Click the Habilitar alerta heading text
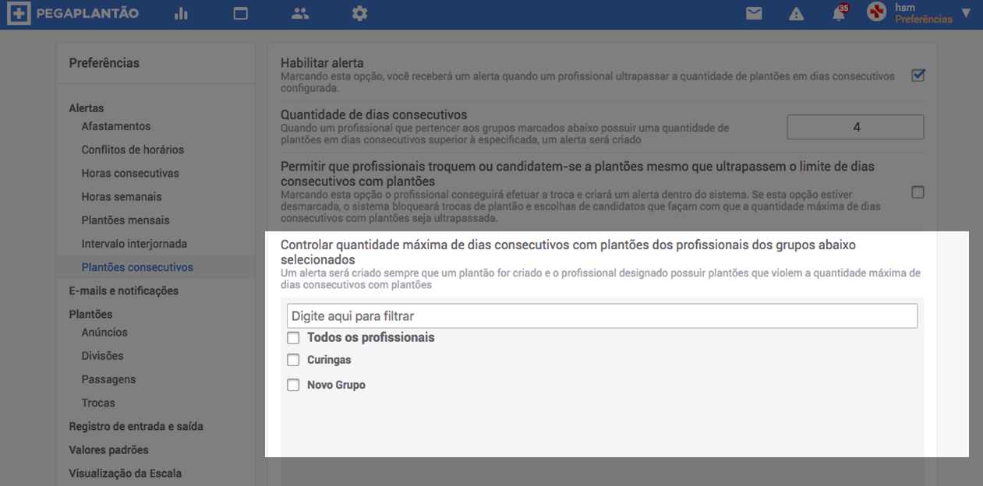983x486 pixels. [x=322, y=63]
